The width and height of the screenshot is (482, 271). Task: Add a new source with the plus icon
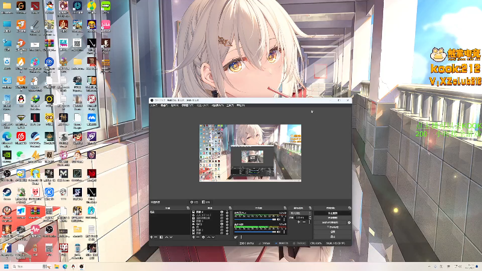tap(193, 237)
